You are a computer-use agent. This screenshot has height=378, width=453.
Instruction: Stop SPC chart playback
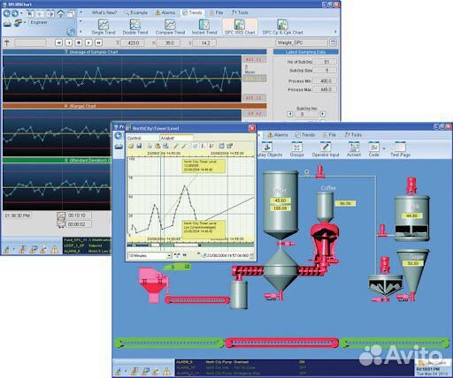pyautogui.click(x=79, y=43)
